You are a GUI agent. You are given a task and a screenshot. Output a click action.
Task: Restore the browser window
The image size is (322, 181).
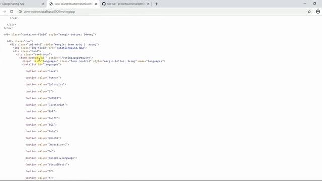tap(315, 4)
